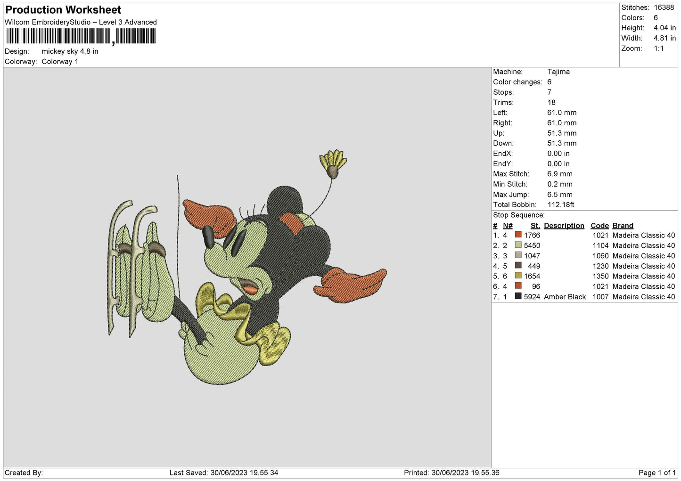Click the Description column header
The height and width of the screenshot is (481, 681).
[x=564, y=226]
